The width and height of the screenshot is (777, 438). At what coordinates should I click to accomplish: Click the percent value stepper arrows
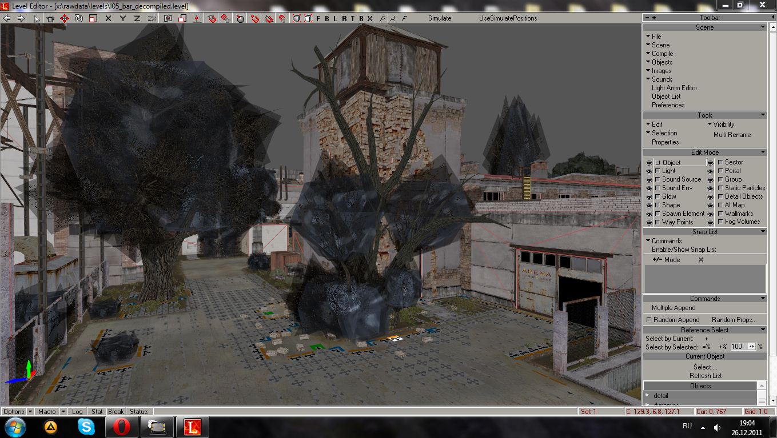(751, 347)
